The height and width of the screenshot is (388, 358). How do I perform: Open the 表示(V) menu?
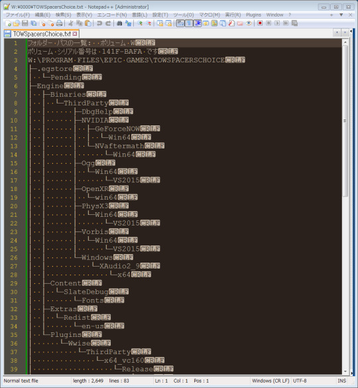[84, 15]
